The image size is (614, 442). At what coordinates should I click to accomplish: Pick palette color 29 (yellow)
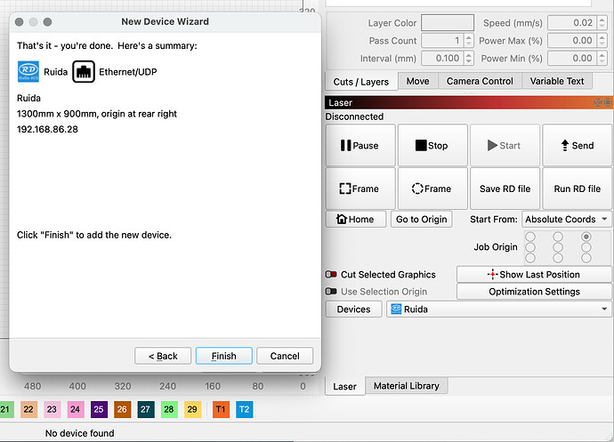192,409
